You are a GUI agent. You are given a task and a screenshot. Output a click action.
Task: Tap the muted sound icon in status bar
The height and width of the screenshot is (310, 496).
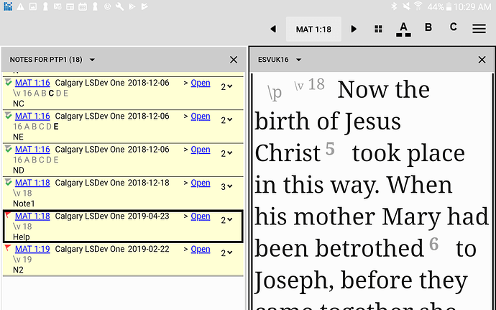pos(406,6)
